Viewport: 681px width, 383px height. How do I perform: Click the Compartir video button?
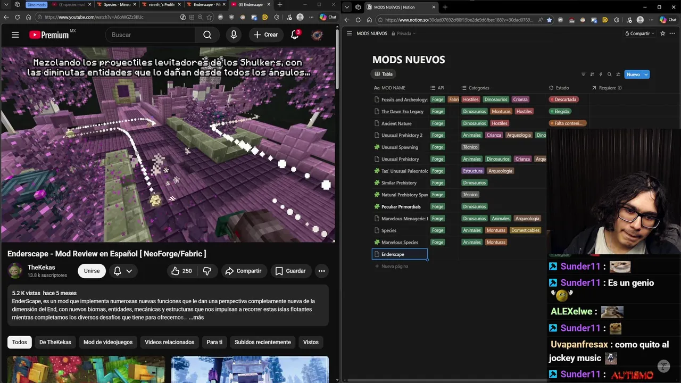[243, 271]
